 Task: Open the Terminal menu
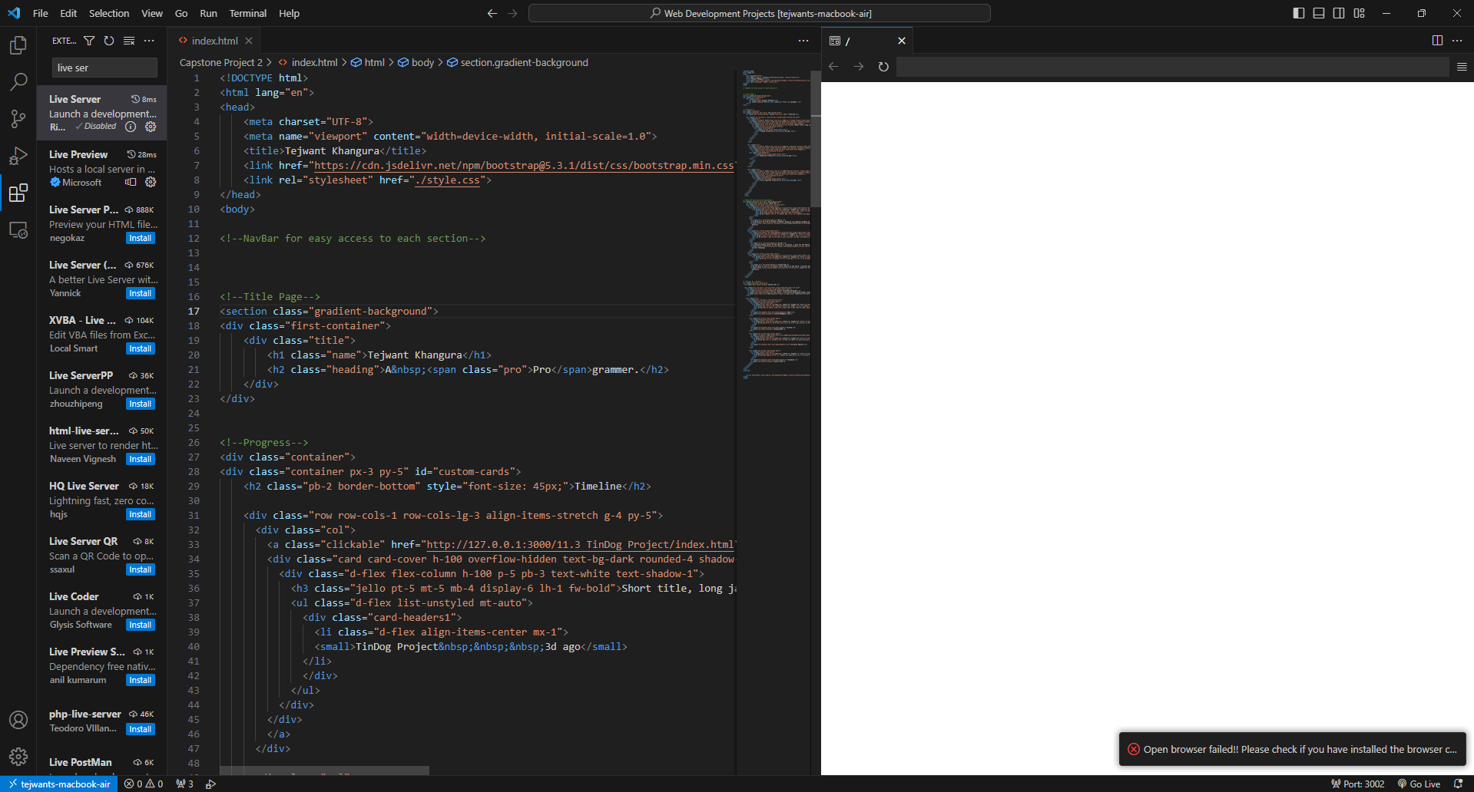[x=247, y=13]
